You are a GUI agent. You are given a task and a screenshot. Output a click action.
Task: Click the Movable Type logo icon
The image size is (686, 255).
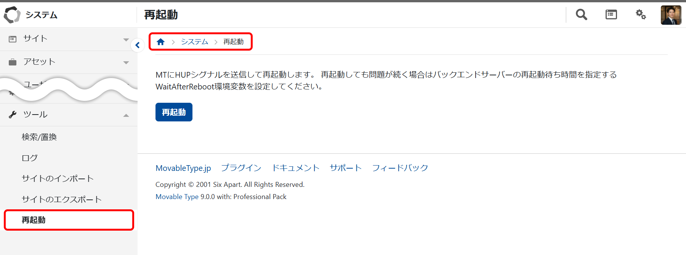tap(12, 15)
